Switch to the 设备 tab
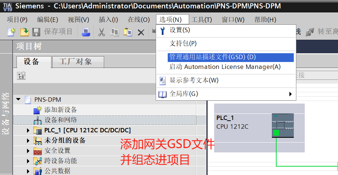Screen dimensions: 338x175 (x=34, y=62)
